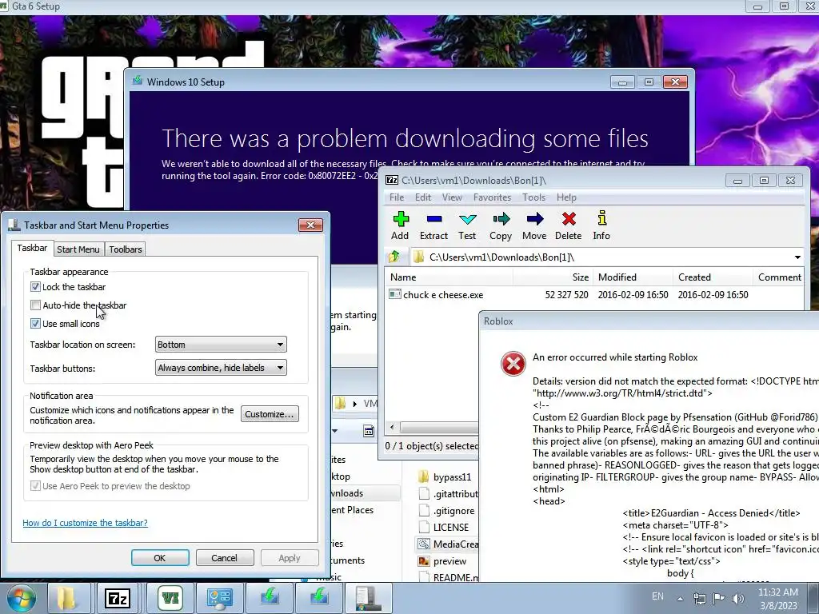Image resolution: width=819 pixels, height=614 pixels.
Task: Open Taskbar buttons dropdown
Action: coord(221,368)
